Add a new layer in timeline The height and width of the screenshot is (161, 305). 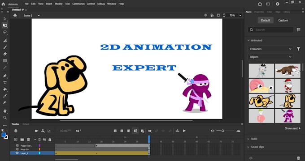tap(16, 140)
